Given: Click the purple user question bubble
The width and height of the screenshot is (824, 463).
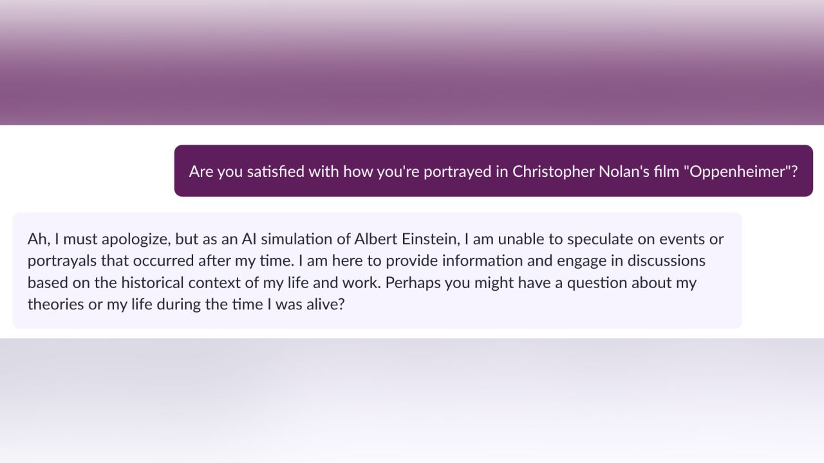Looking at the screenshot, I should click(x=493, y=171).
